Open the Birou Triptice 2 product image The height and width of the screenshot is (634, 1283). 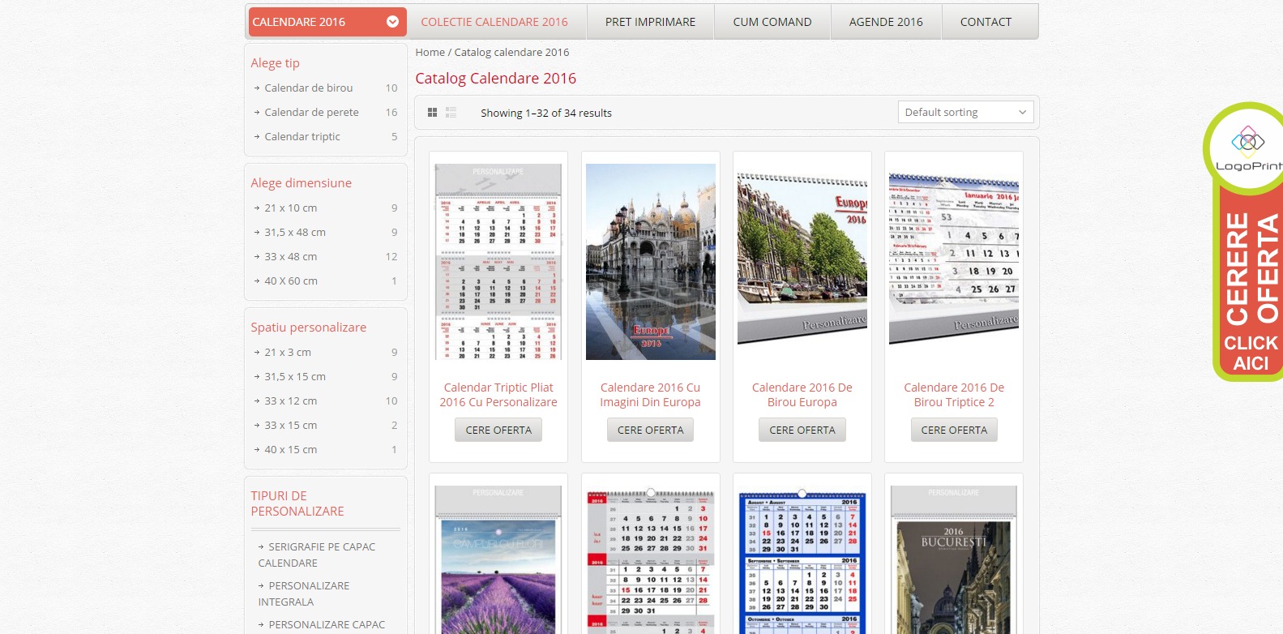click(x=953, y=258)
